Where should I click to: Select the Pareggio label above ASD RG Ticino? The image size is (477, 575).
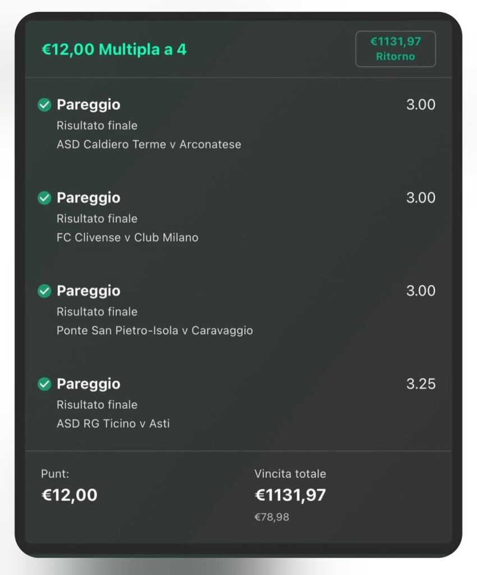pos(88,384)
